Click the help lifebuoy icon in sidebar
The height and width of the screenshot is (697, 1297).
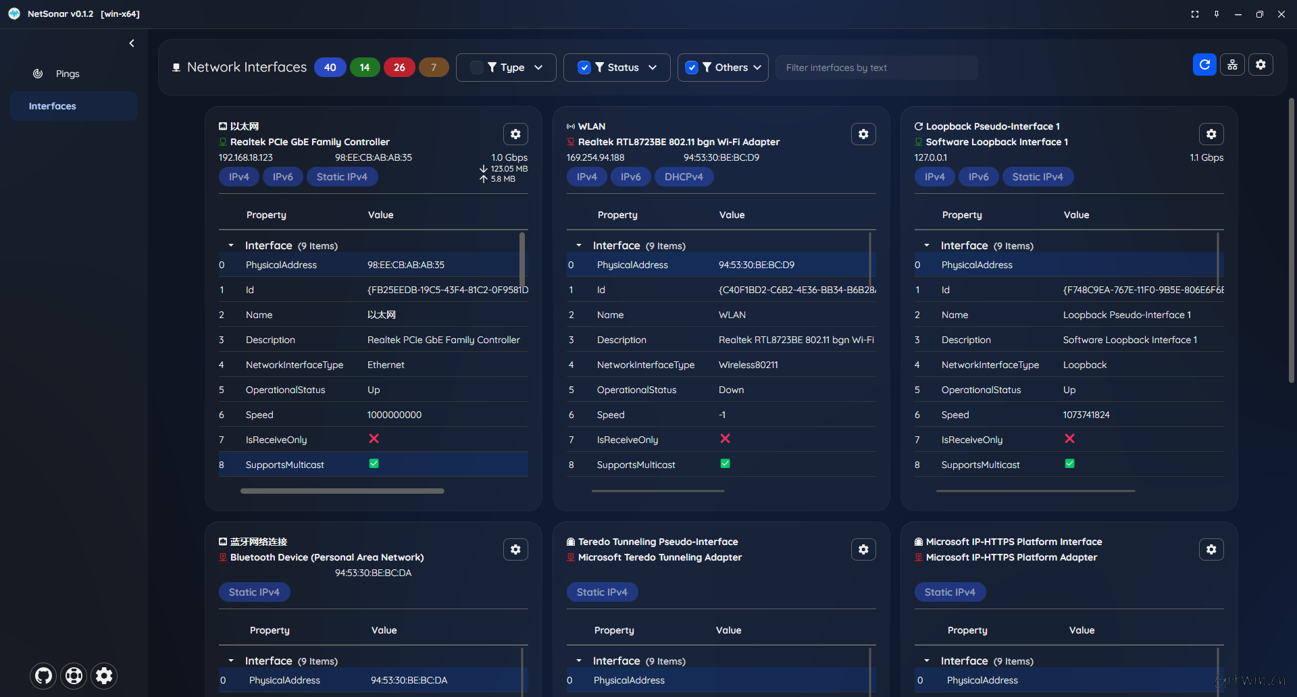pyautogui.click(x=74, y=675)
